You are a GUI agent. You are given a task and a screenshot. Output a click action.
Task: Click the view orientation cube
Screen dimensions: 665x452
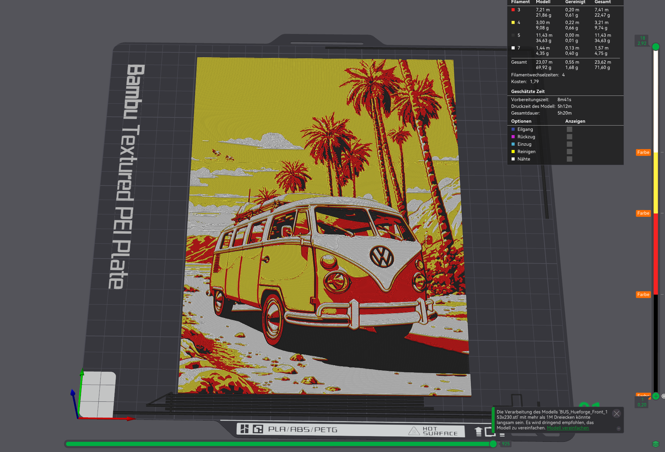(x=97, y=394)
